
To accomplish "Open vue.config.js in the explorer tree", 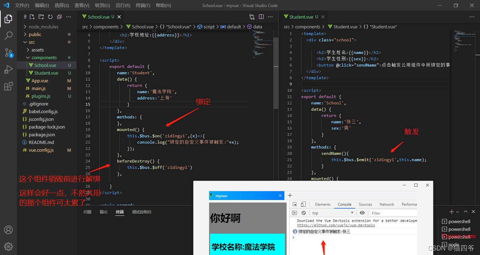I will 41,150.
